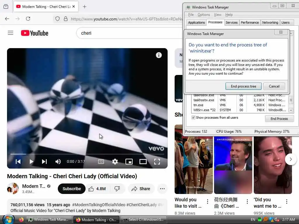
Task: Seek on the video progress bar
Action: 87,154
